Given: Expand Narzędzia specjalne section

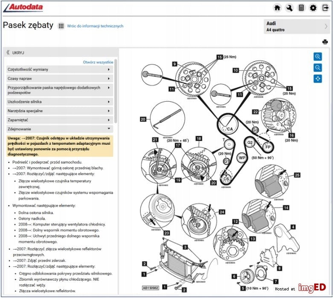Looking at the screenshot, I should pyautogui.click(x=60, y=111).
